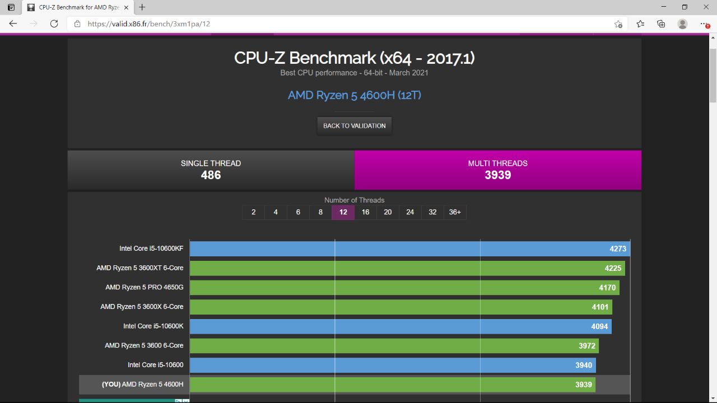Viewport: 717px width, 403px height.
Task: Click the 4094 score bar
Action: tap(401, 326)
